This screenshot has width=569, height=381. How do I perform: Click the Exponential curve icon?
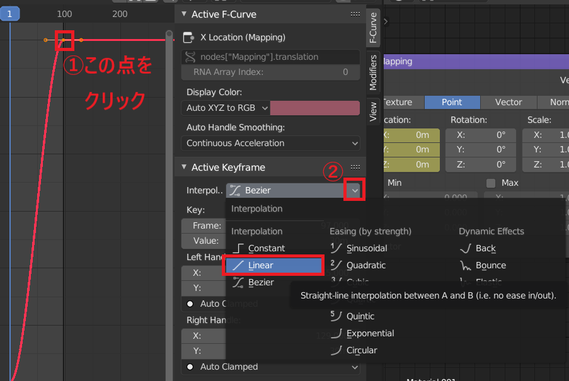[x=336, y=334]
